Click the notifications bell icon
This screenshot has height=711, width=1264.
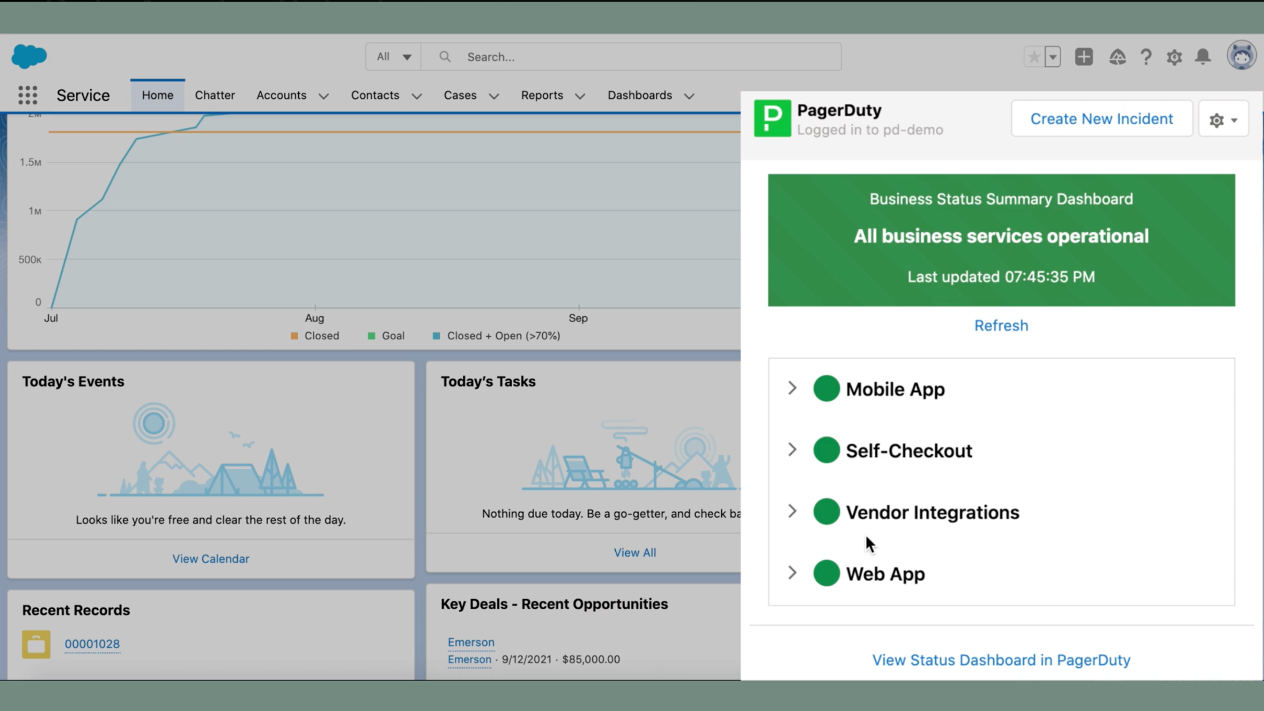[1203, 57]
